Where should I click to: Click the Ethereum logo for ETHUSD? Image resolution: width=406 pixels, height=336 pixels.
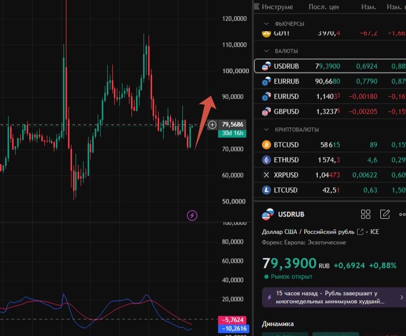coord(266,160)
